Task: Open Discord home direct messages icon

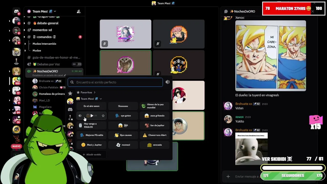Action: pos(16,11)
